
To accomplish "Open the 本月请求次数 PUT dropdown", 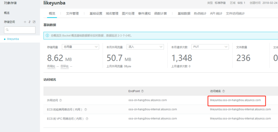I will (210, 47).
